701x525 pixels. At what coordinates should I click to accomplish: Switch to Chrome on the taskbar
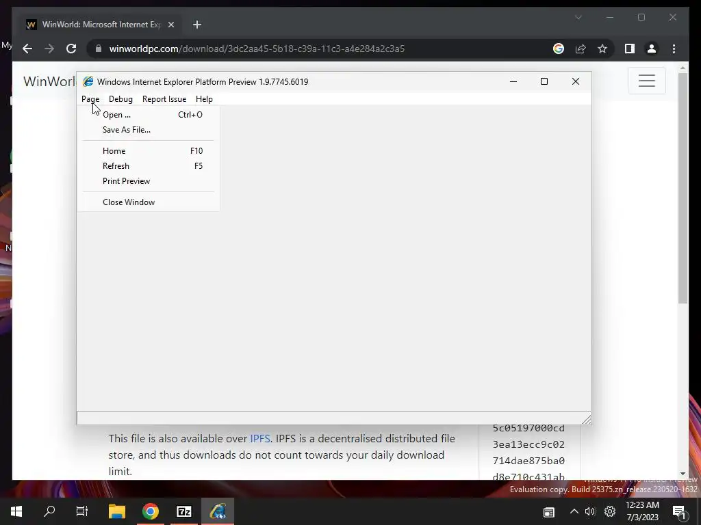pos(151,511)
